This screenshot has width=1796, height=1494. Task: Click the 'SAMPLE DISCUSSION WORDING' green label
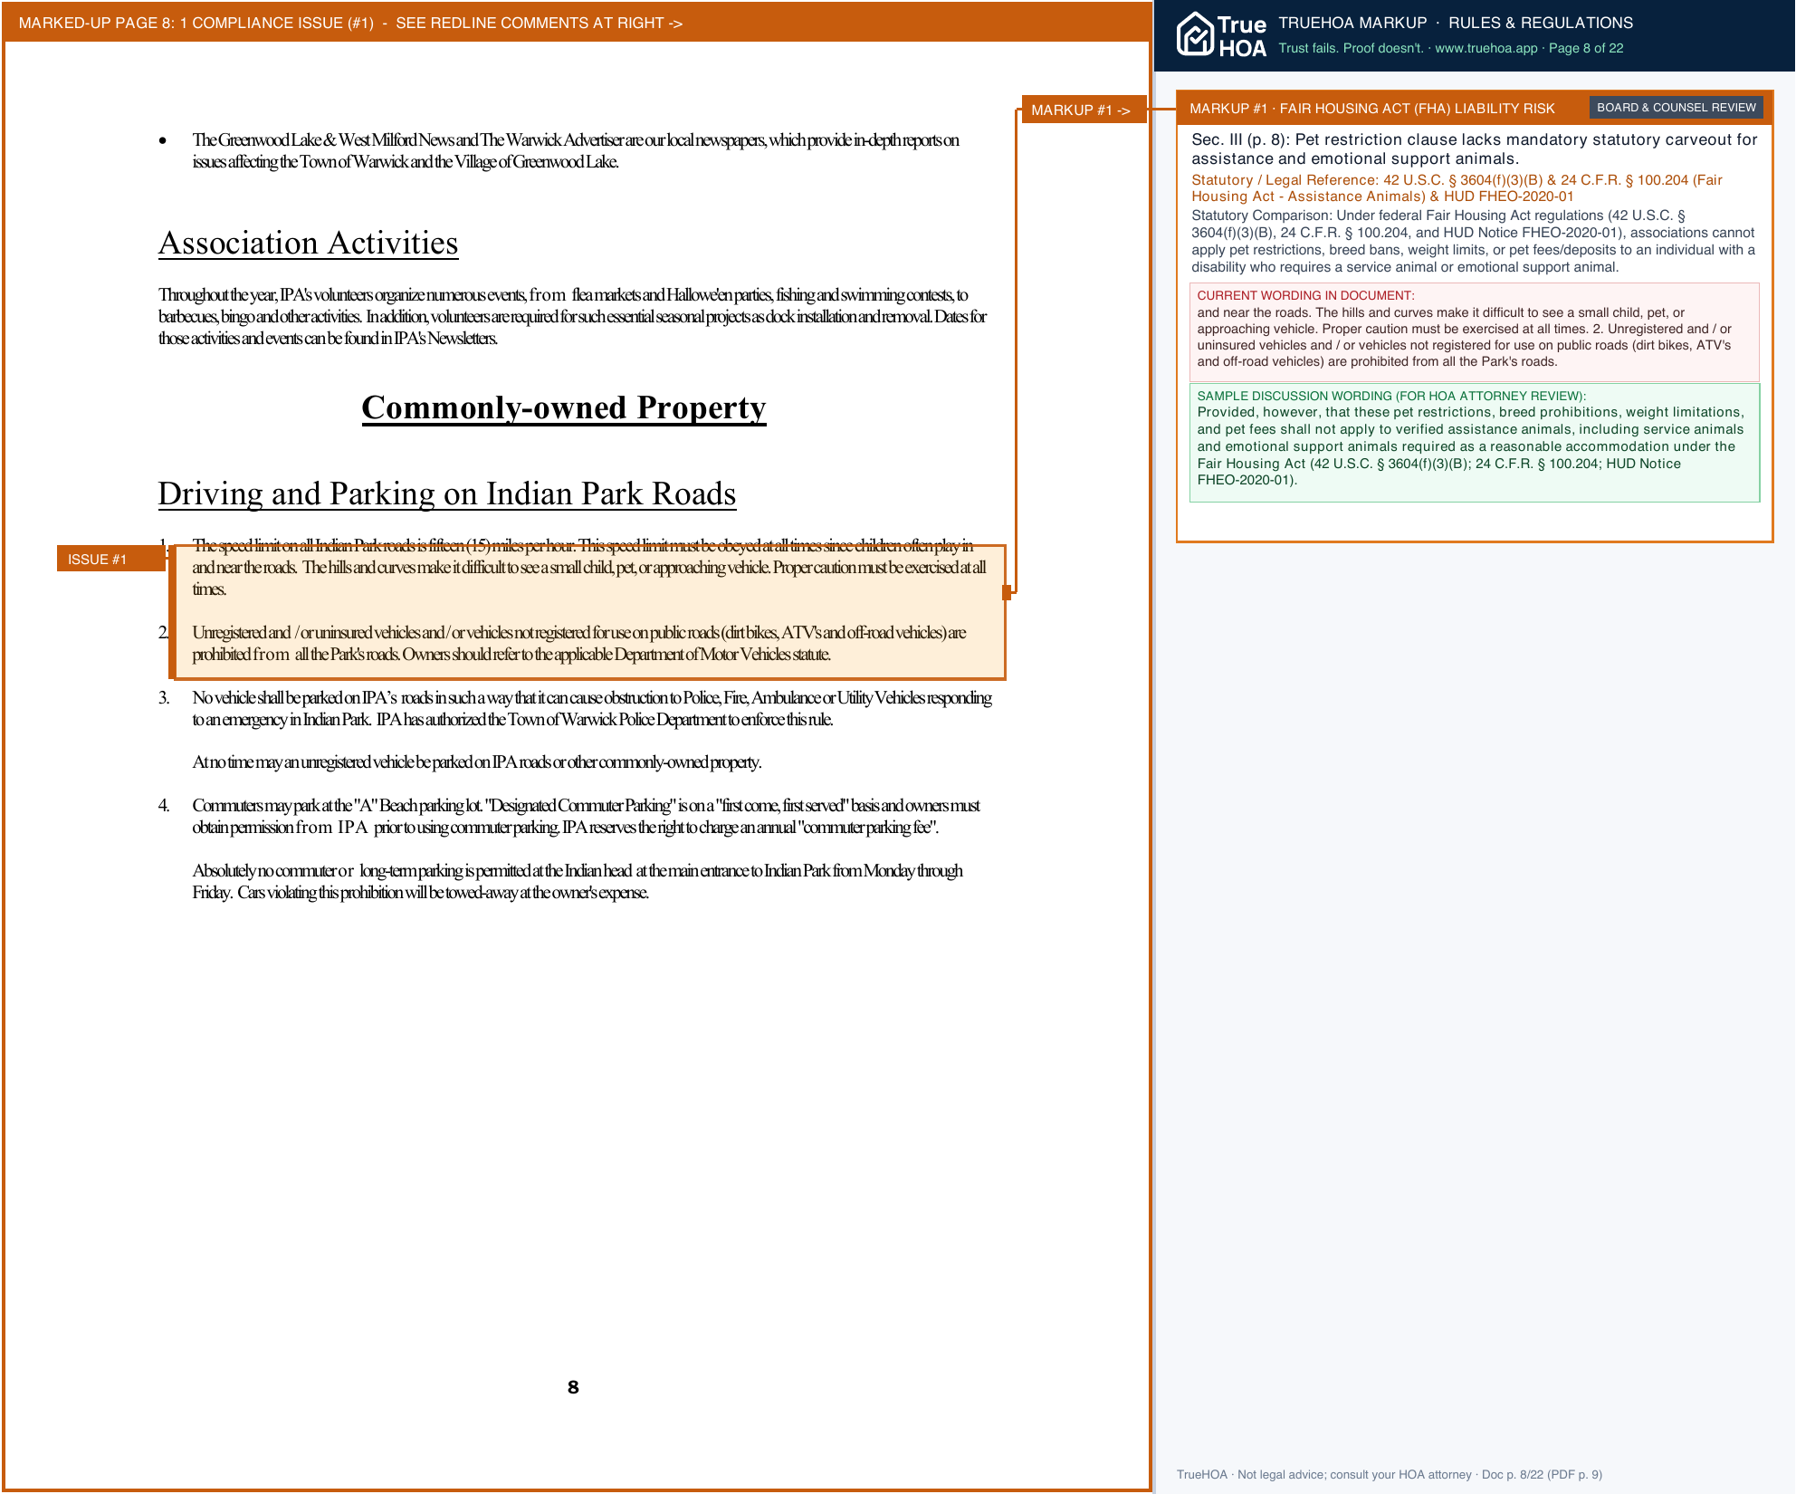(x=1391, y=396)
